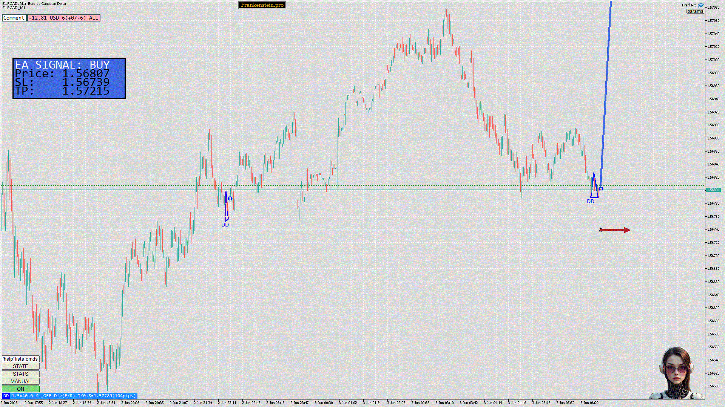Open the params link
The image size is (725, 407).
pyautogui.click(x=695, y=11)
